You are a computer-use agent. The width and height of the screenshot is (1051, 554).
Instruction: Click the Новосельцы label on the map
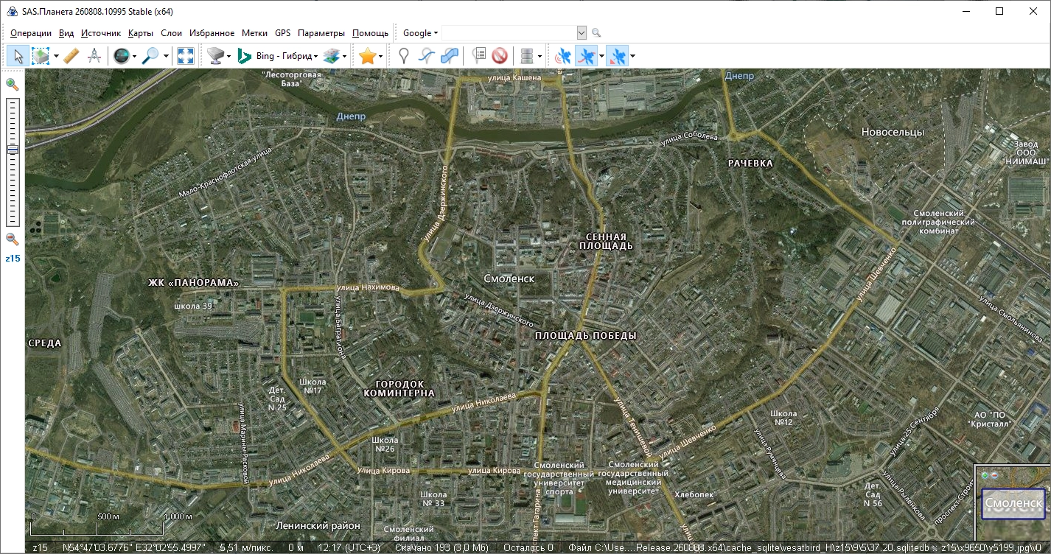tap(893, 132)
